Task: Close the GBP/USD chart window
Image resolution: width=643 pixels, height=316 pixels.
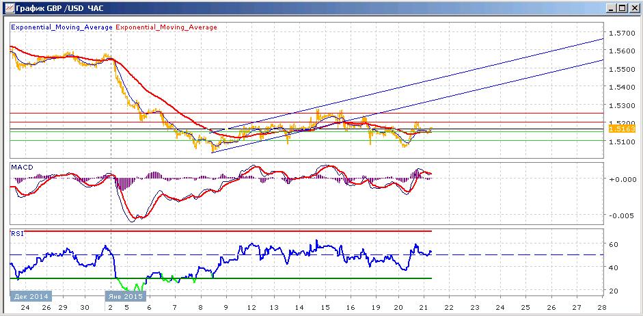Action: 632,8
